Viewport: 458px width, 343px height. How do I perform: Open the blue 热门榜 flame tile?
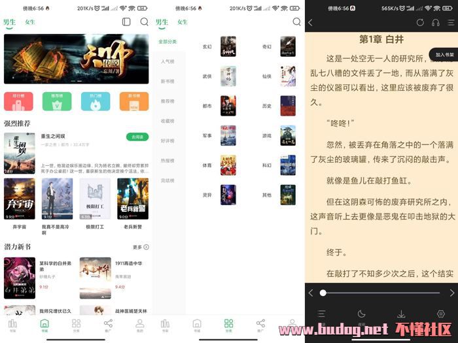[x=96, y=101]
